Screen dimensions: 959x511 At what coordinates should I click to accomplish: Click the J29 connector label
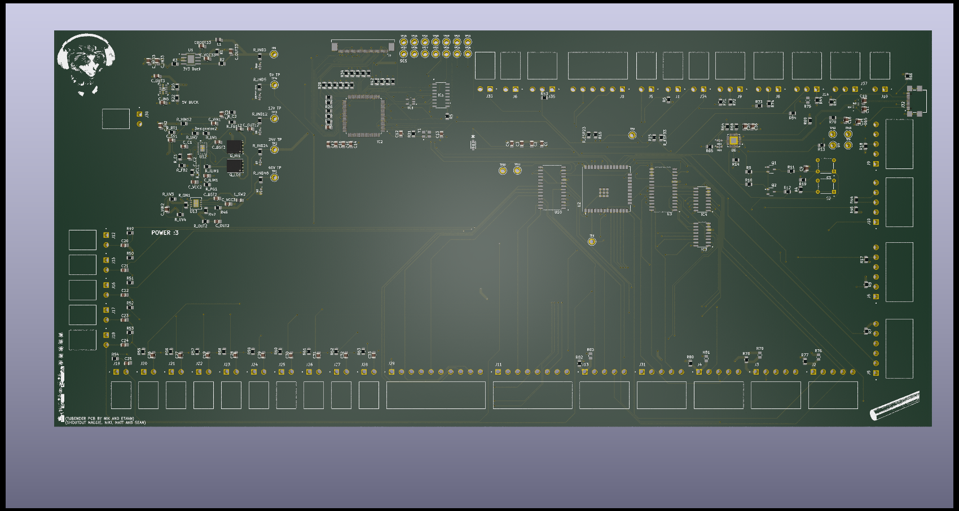coord(391,364)
